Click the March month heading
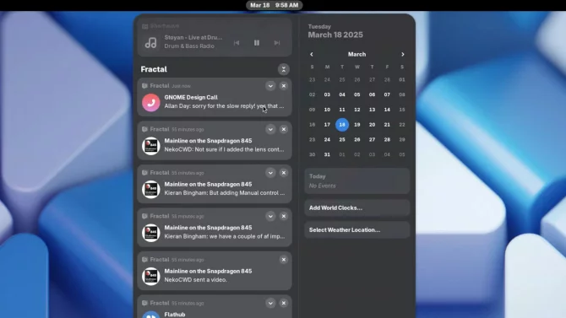This screenshot has width=566, height=318. (x=357, y=55)
